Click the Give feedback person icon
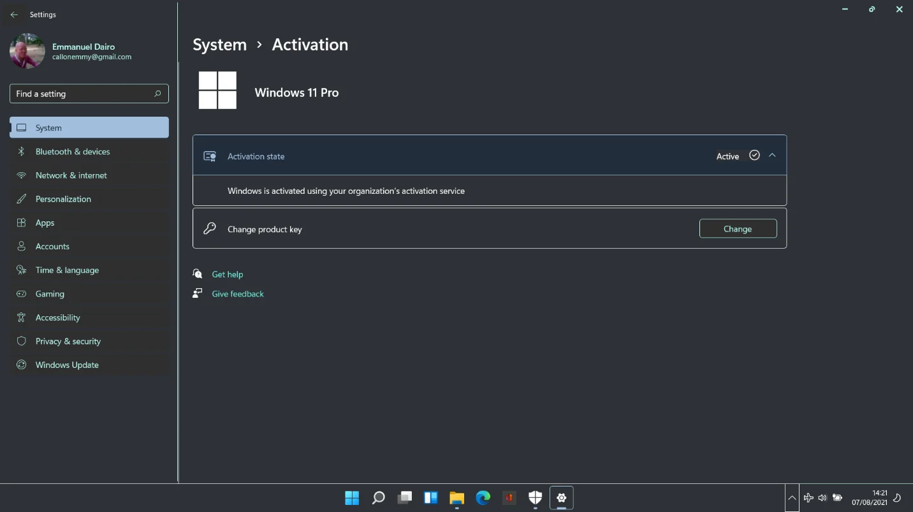 198,293
